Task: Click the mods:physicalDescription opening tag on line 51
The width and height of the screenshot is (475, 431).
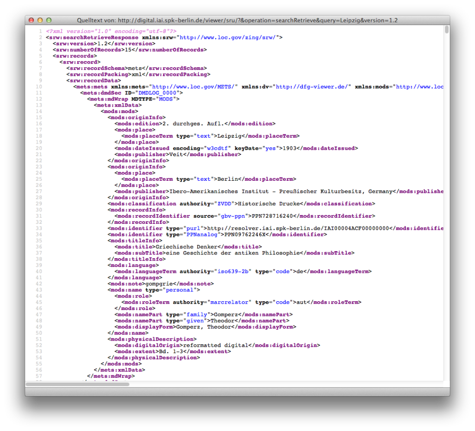Action: 152,339
